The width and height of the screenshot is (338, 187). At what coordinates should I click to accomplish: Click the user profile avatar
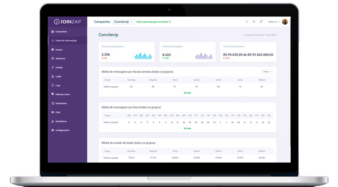coord(285,22)
